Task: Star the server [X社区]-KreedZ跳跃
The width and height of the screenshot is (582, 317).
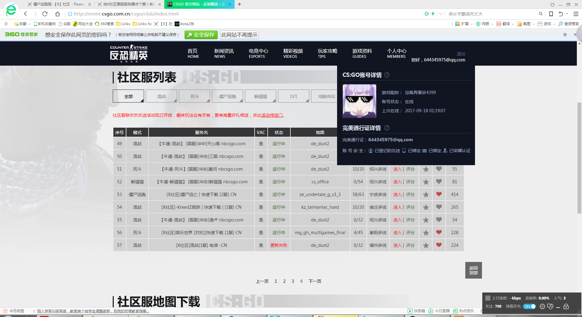Action: click(426, 207)
